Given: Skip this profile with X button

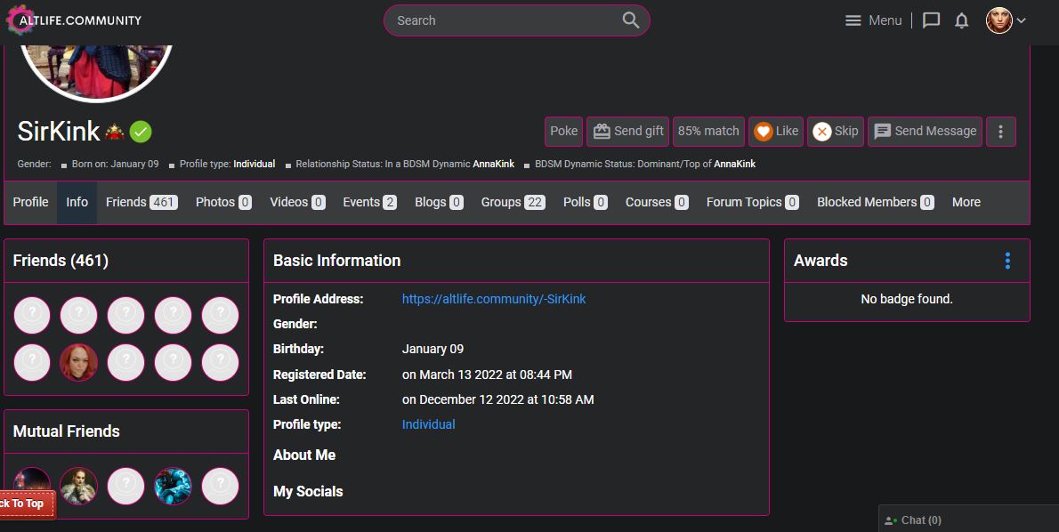Looking at the screenshot, I should tap(835, 132).
